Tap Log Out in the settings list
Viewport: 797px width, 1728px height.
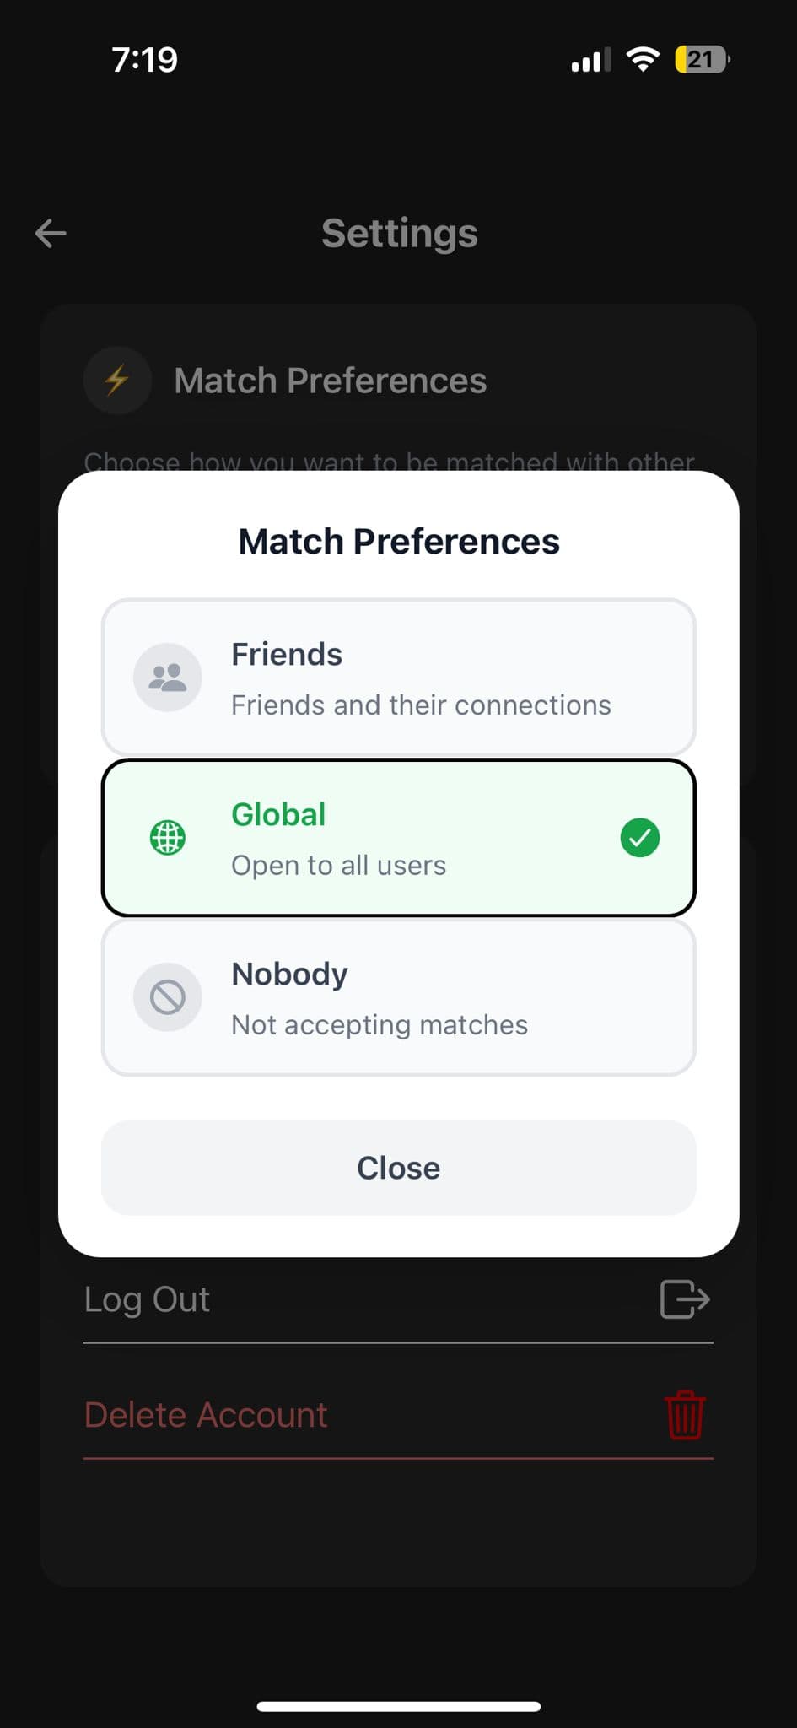[x=147, y=1299]
